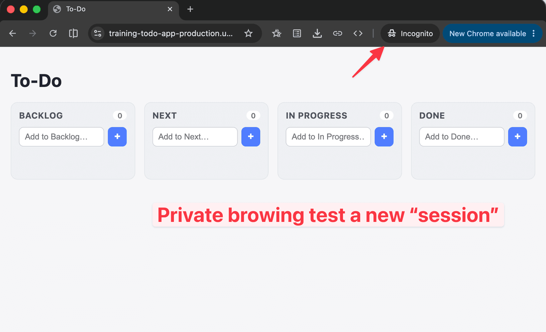The width and height of the screenshot is (546, 332).
Task: Open the side panel icon next to reload
Action: click(x=73, y=33)
